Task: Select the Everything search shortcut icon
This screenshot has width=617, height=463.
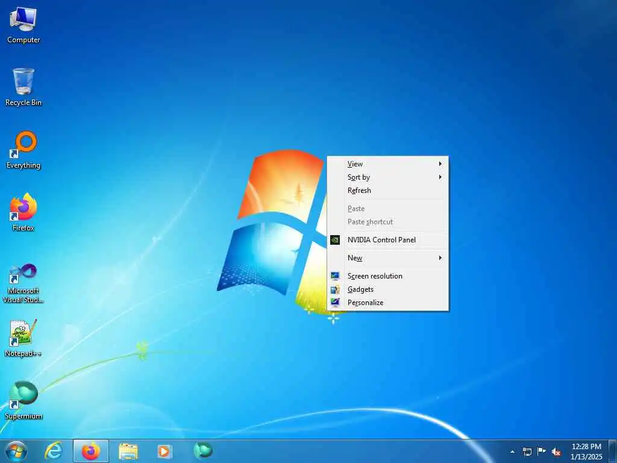Action: (23, 150)
